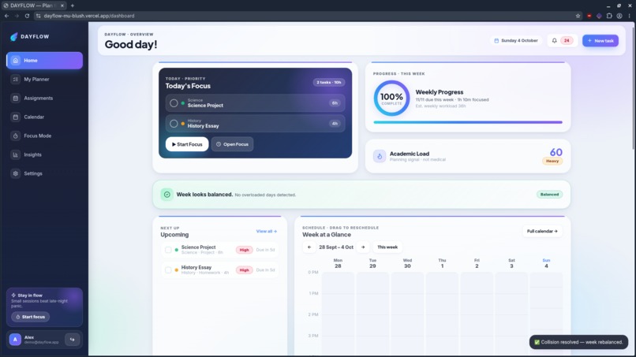This screenshot has width=636, height=357.
Task: Check the Science Project upcoming checkbox
Action: pyautogui.click(x=168, y=250)
